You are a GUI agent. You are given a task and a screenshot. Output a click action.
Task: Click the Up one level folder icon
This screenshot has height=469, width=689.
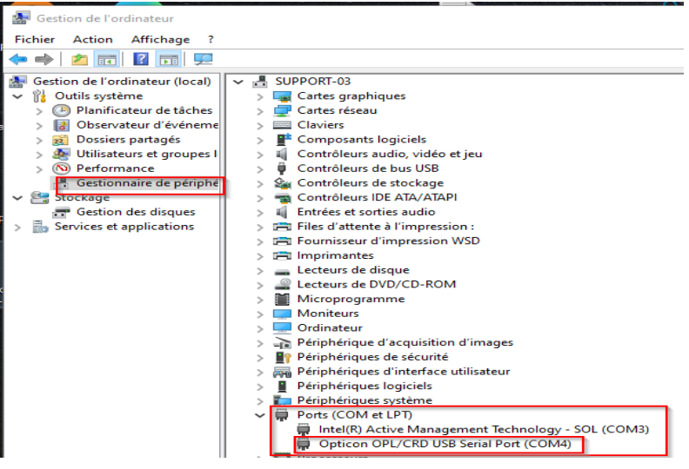(x=79, y=59)
